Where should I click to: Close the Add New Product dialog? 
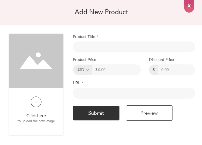click(189, 6)
